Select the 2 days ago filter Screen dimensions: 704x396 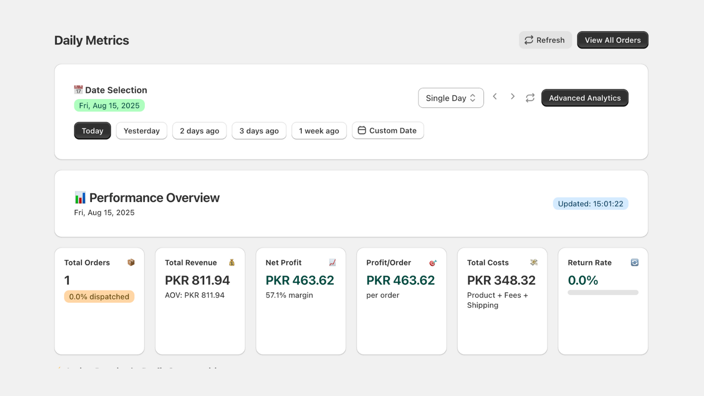[x=199, y=131]
